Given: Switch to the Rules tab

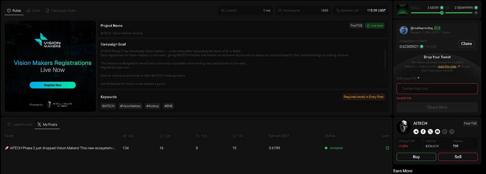Looking at the screenshot, I should tap(14, 11).
